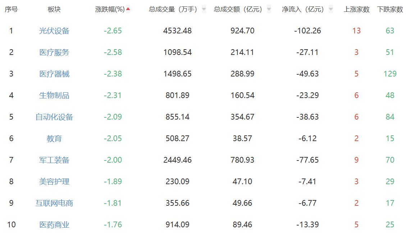This screenshot has height=237, width=406.
Task: Click the sort arrow beside 总成交额（亿元）
Action: [269, 9]
